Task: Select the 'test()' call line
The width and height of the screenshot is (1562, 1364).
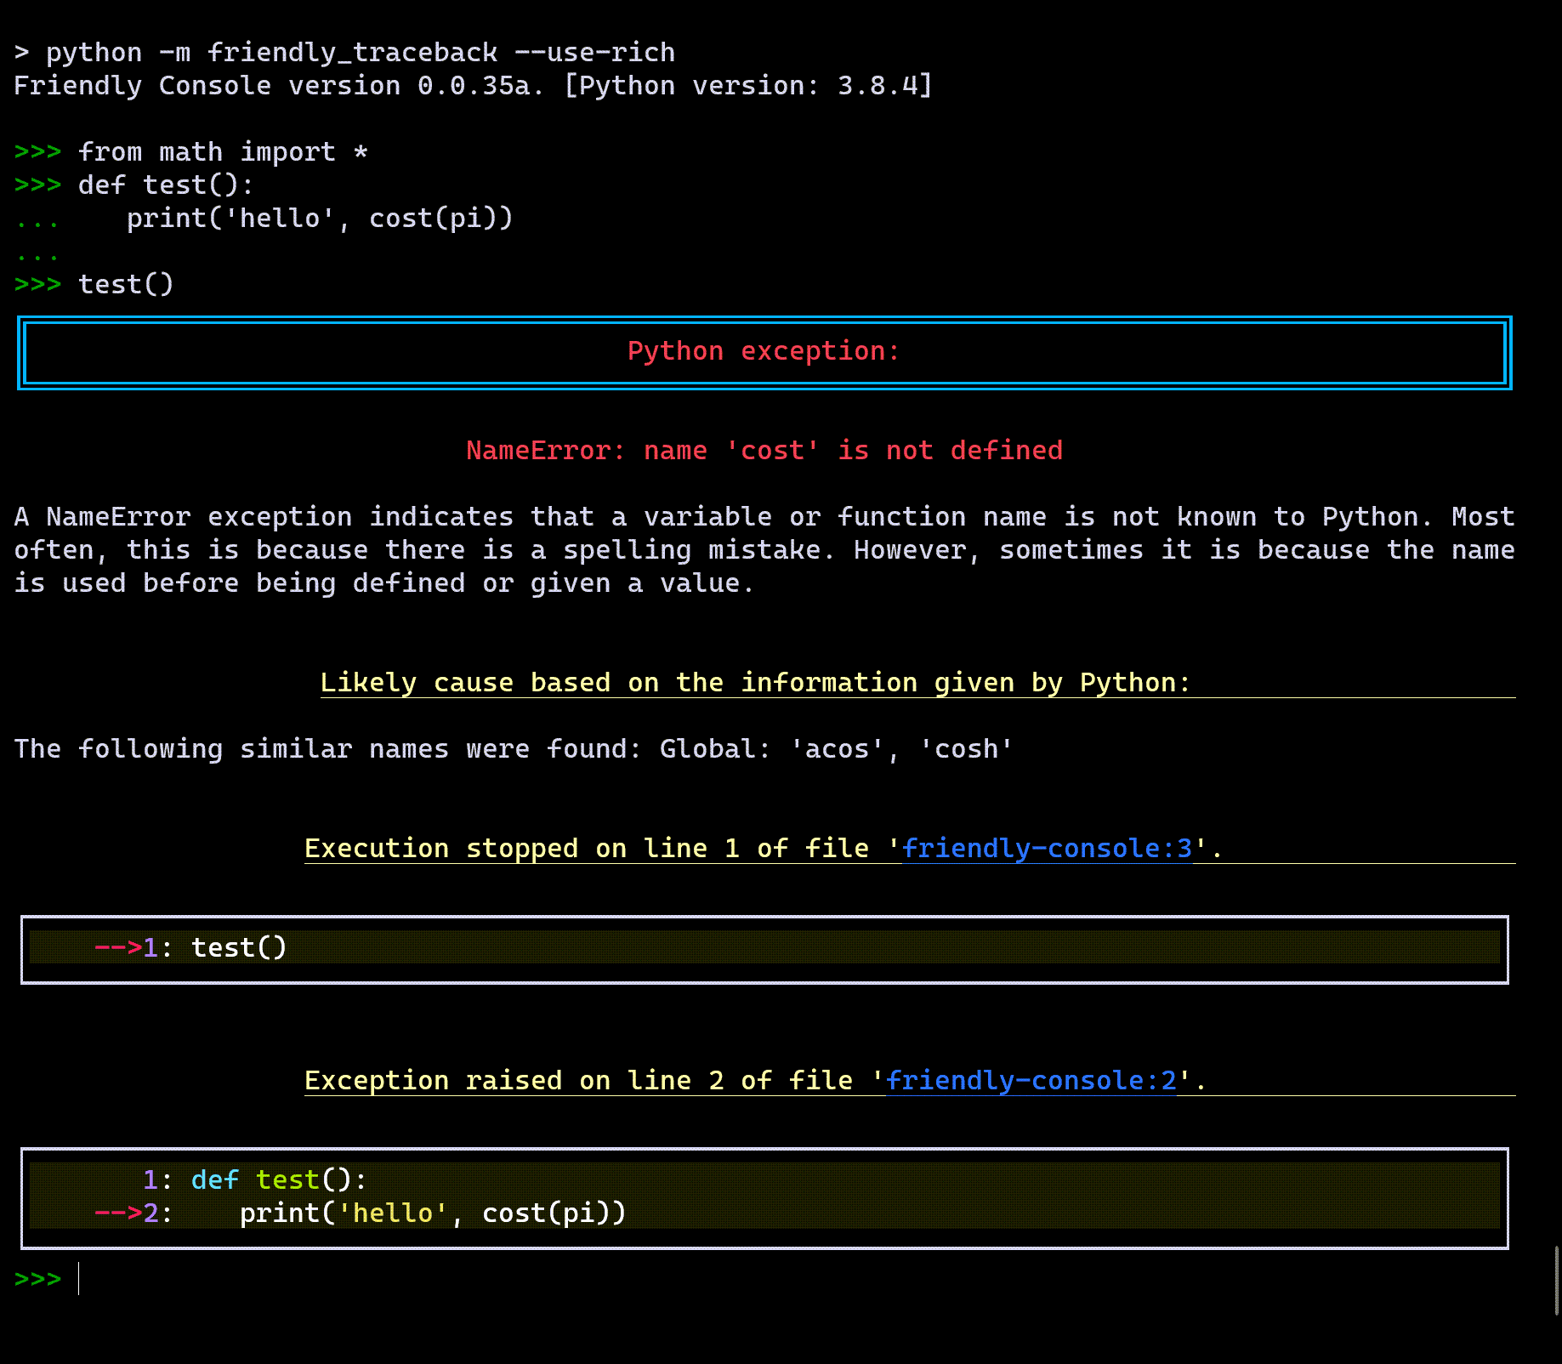Action: (126, 284)
